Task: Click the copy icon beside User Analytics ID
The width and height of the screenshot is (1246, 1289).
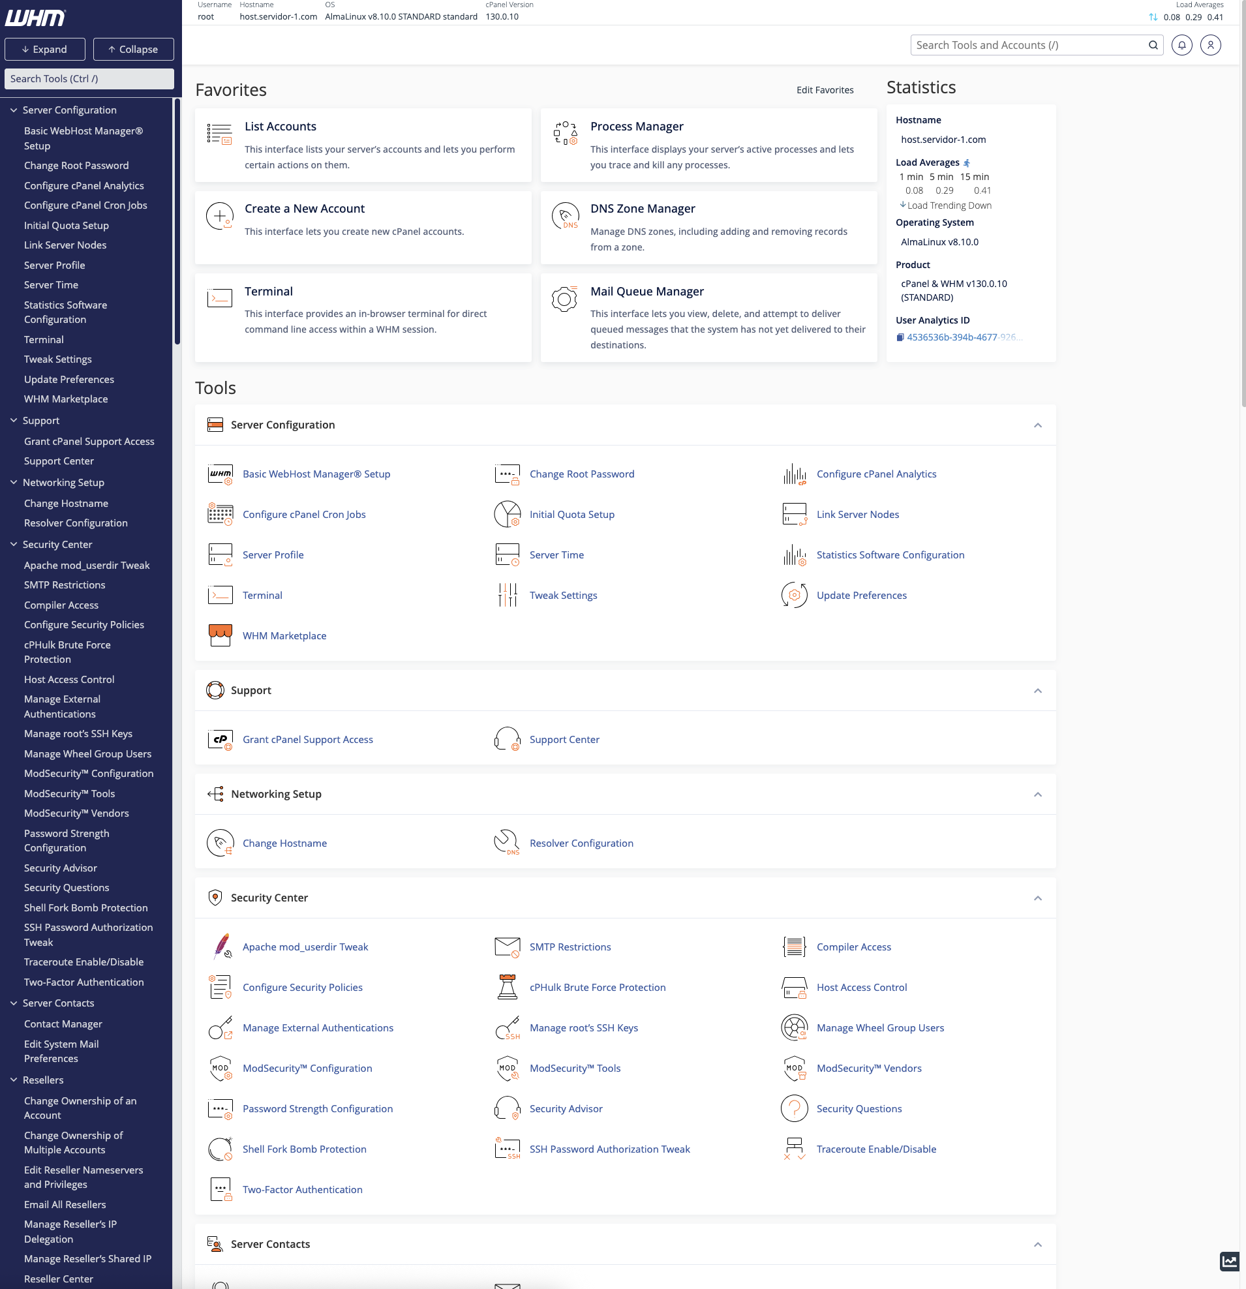Action: tap(900, 337)
